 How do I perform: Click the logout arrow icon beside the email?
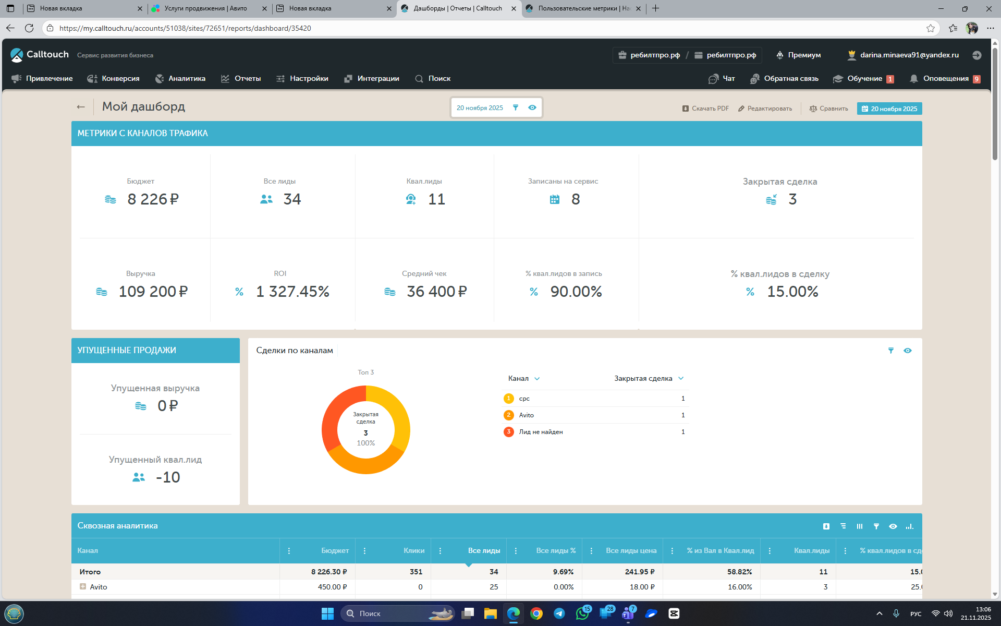click(977, 55)
